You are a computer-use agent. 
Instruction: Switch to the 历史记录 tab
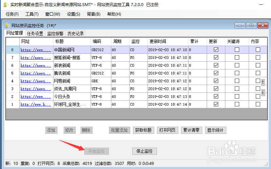(x=75, y=34)
